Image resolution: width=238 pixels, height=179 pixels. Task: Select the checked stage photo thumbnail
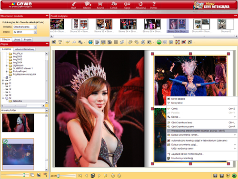click(18, 154)
